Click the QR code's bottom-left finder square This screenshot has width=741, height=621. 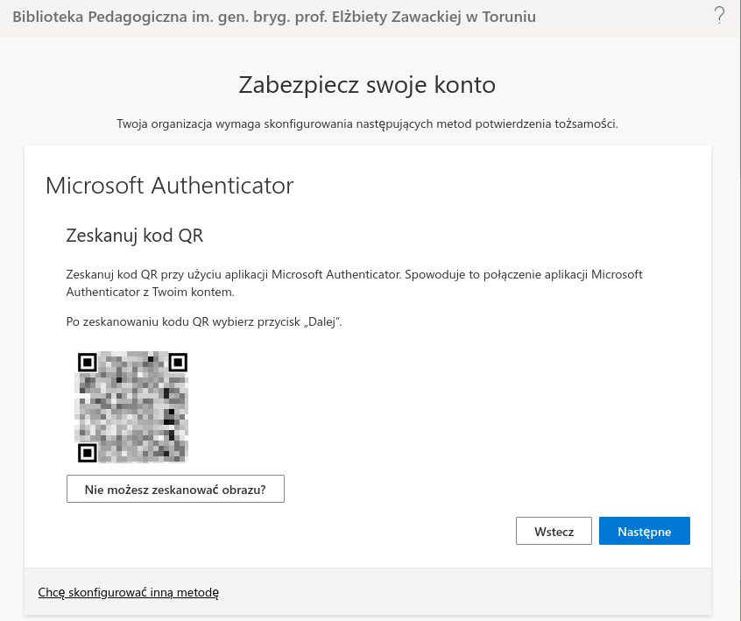pyautogui.click(x=87, y=452)
